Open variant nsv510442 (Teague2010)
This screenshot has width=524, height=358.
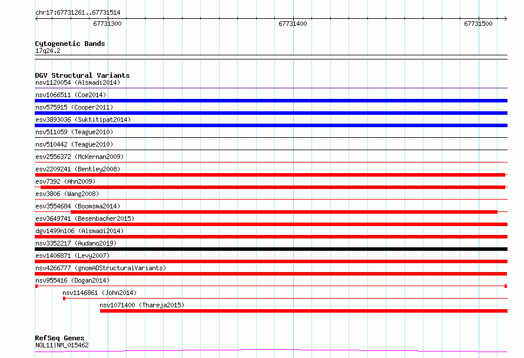[74, 144]
